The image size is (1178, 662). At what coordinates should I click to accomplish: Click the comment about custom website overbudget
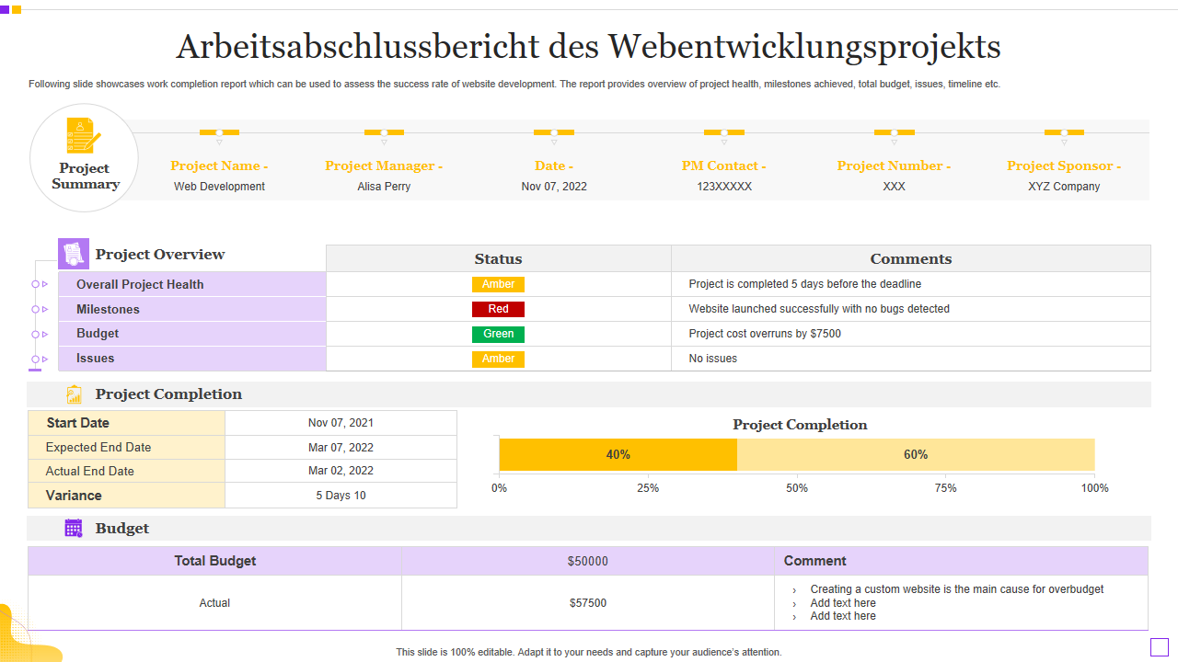point(957,589)
